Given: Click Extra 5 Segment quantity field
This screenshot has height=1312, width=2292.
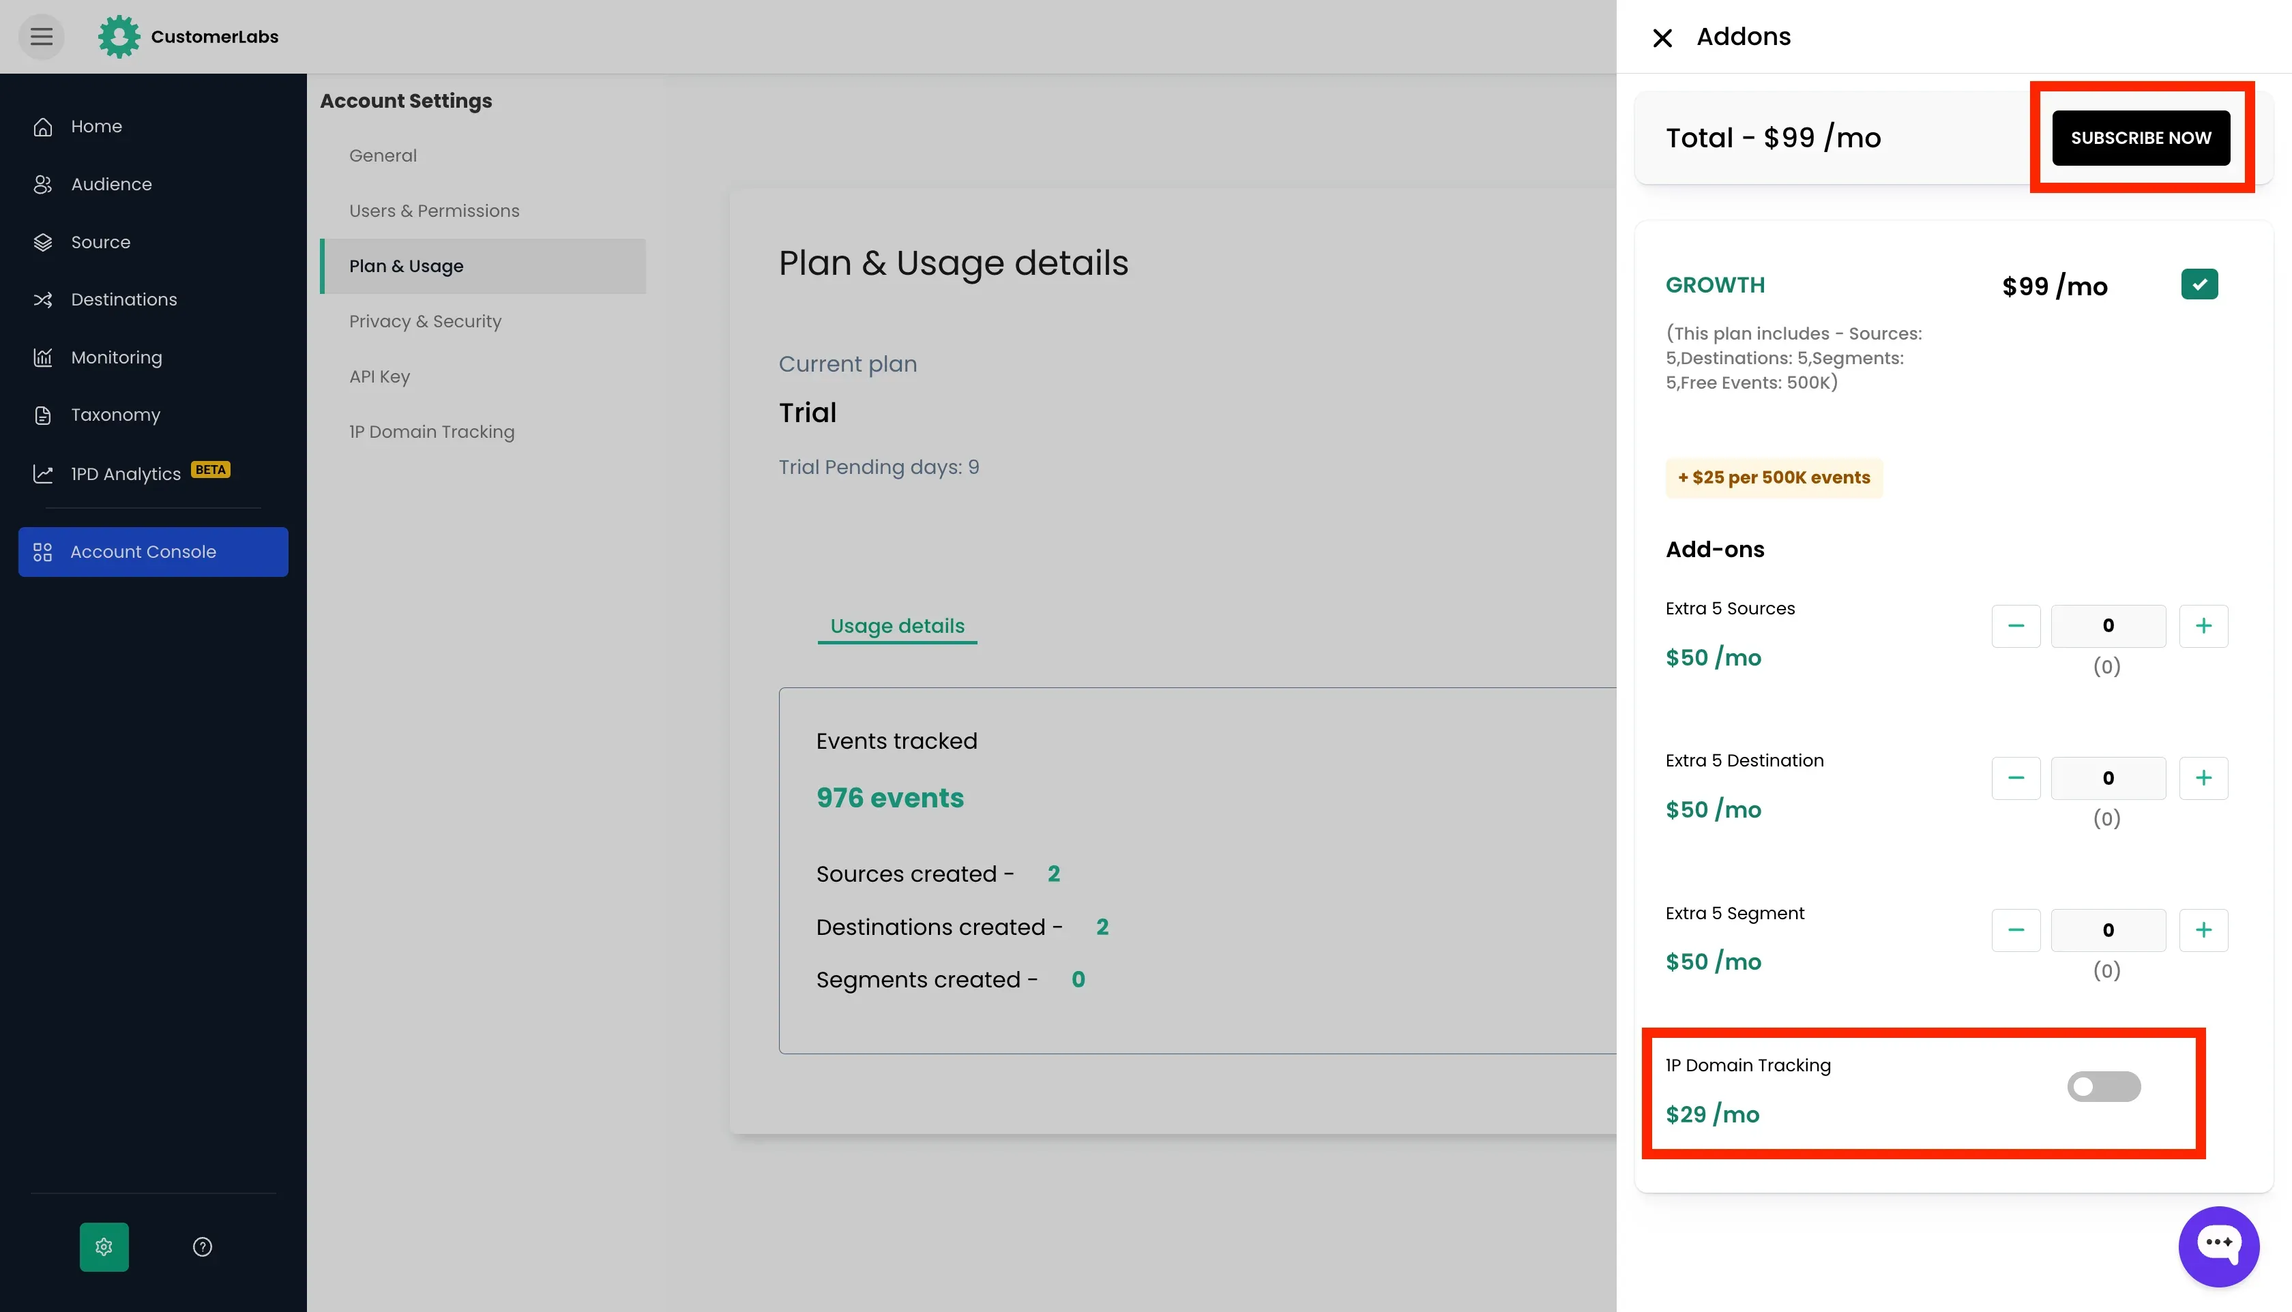Looking at the screenshot, I should [2108, 931].
